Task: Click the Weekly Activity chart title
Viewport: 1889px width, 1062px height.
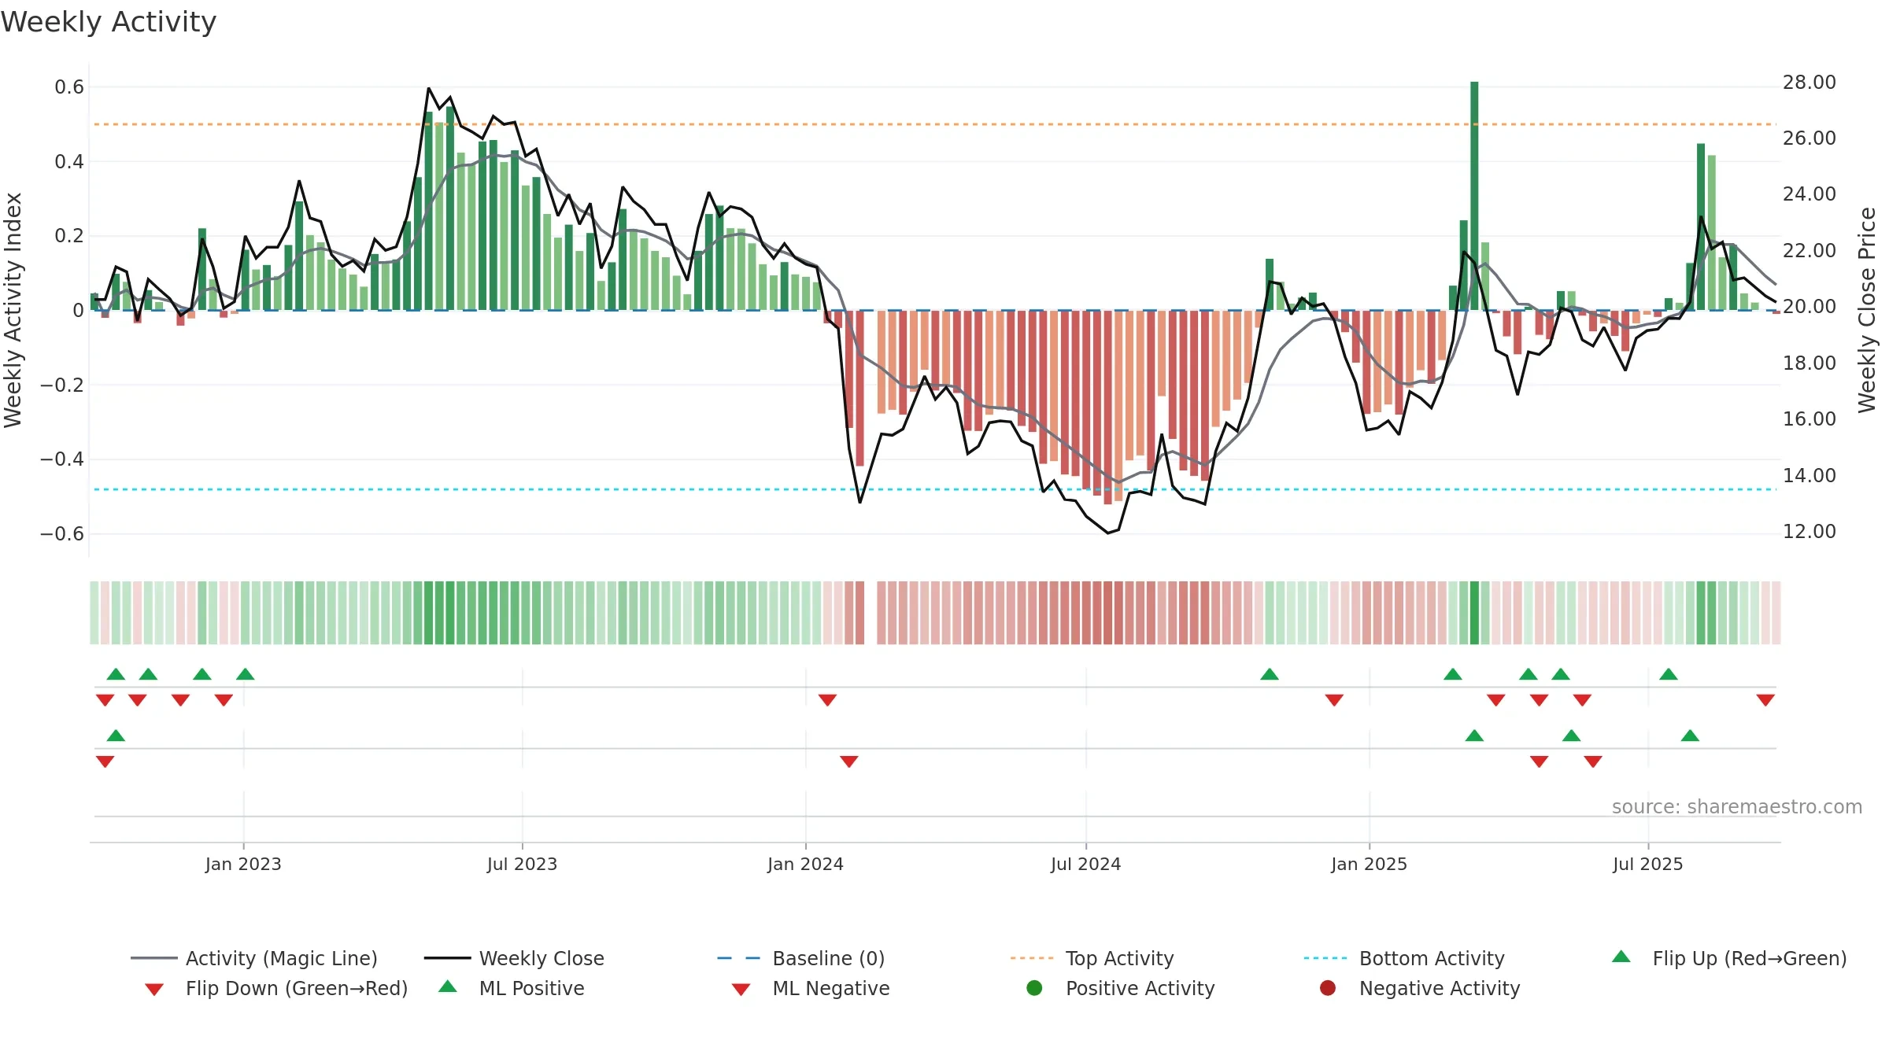Action: [109, 22]
